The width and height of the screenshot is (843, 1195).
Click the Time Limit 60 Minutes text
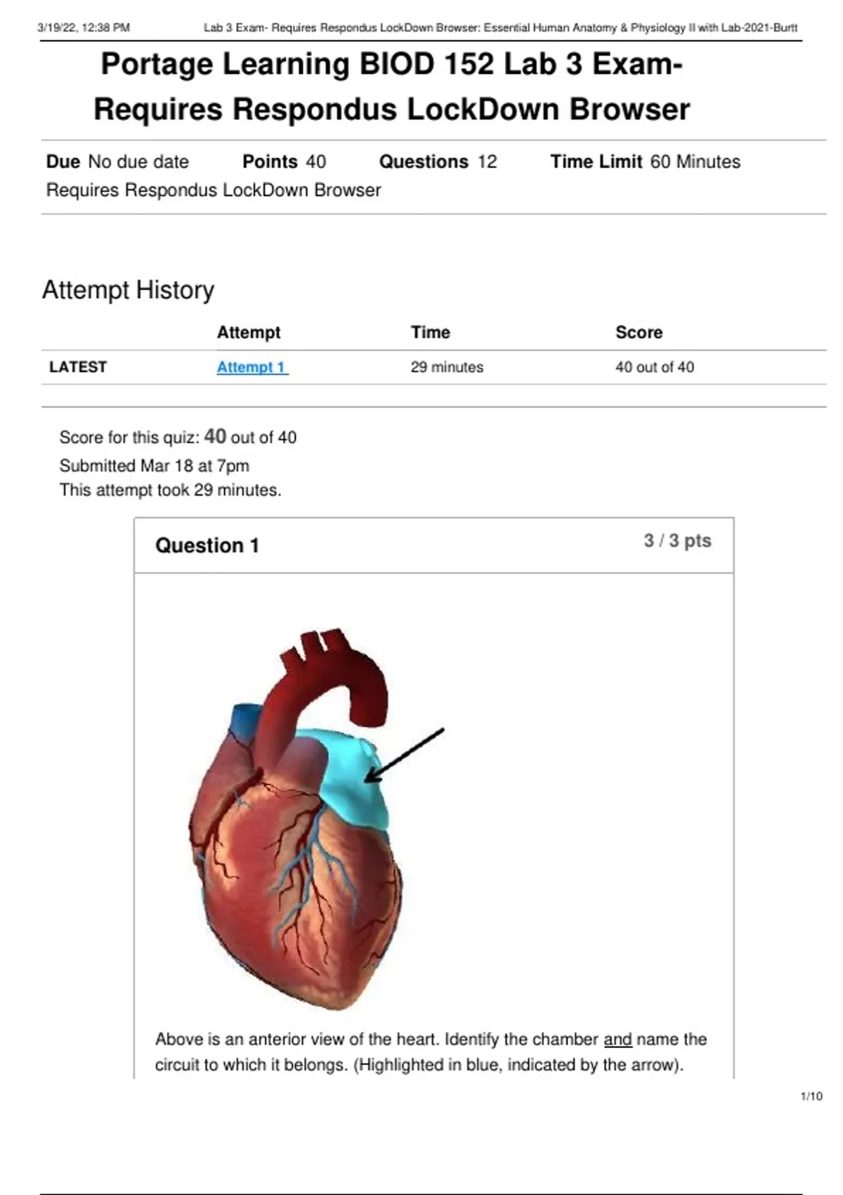tap(645, 162)
